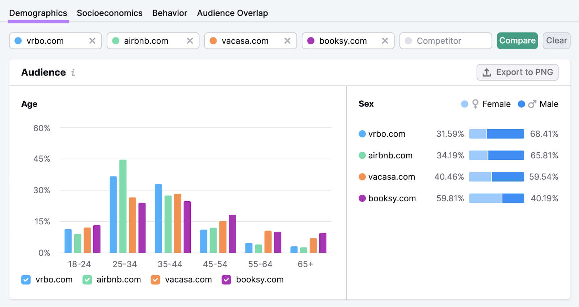Click the vrbo.com domain input field
Viewport: 579px width, 307px height.
[x=55, y=41]
